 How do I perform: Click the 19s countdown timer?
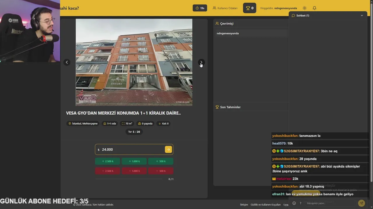(x=200, y=8)
